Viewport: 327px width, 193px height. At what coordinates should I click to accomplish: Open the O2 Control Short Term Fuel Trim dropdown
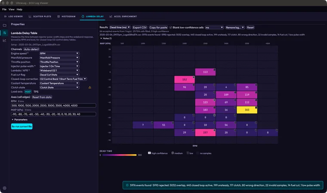click(x=63, y=79)
